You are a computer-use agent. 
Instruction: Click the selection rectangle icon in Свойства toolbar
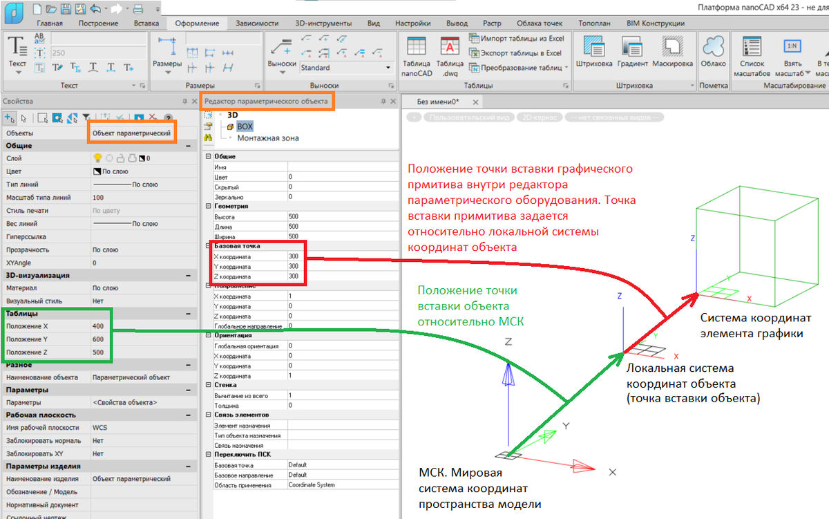42,117
